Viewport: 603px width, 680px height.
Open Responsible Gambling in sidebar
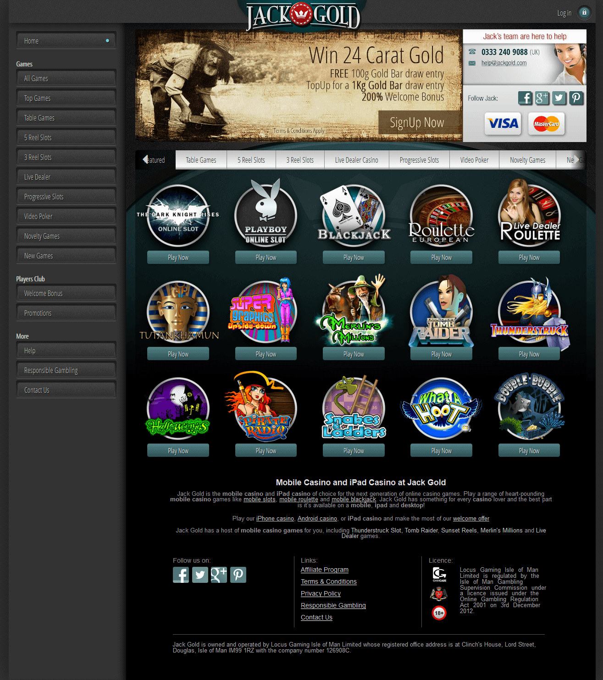(66, 370)
